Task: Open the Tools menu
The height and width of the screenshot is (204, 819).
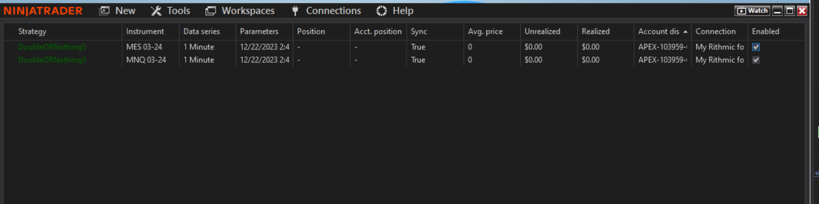Action: [x=178, y=11]
